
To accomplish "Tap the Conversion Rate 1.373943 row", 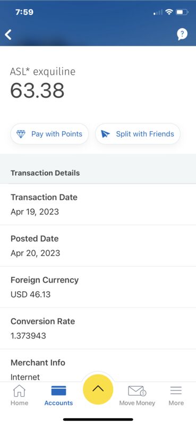I will click(x=98, y=328).
